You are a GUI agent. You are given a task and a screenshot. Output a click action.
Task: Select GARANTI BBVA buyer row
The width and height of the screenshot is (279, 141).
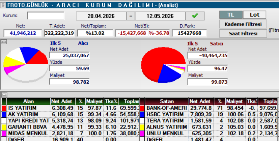click(70, 127)
